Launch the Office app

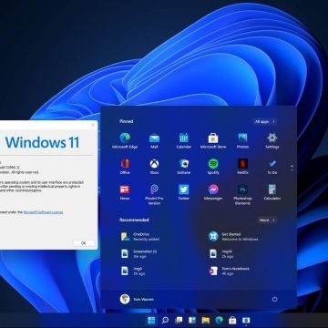125,167
